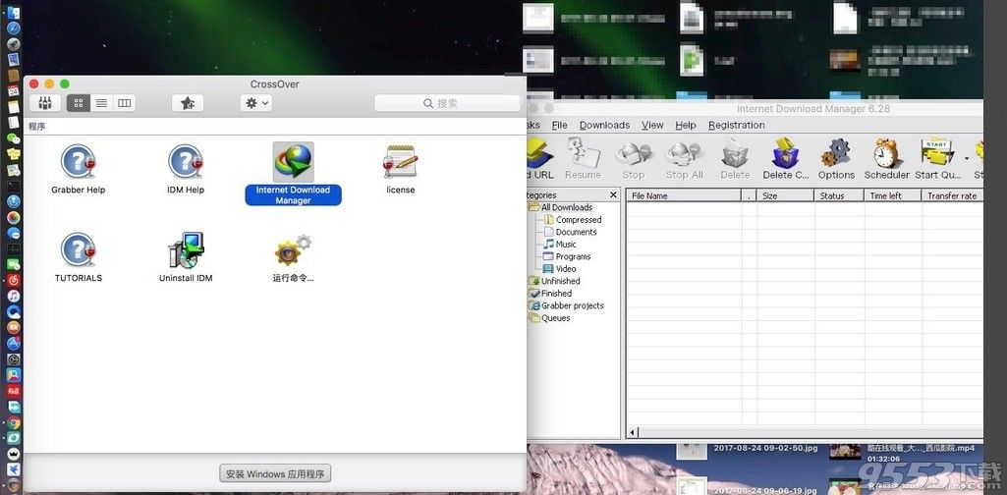The height and width of the screenshot is (495, 1007).
Task: Switch CrossOver to list view
Action: click(x=101, y=103)
